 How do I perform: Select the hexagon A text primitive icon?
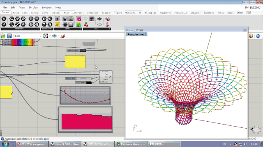coord(50,24)
